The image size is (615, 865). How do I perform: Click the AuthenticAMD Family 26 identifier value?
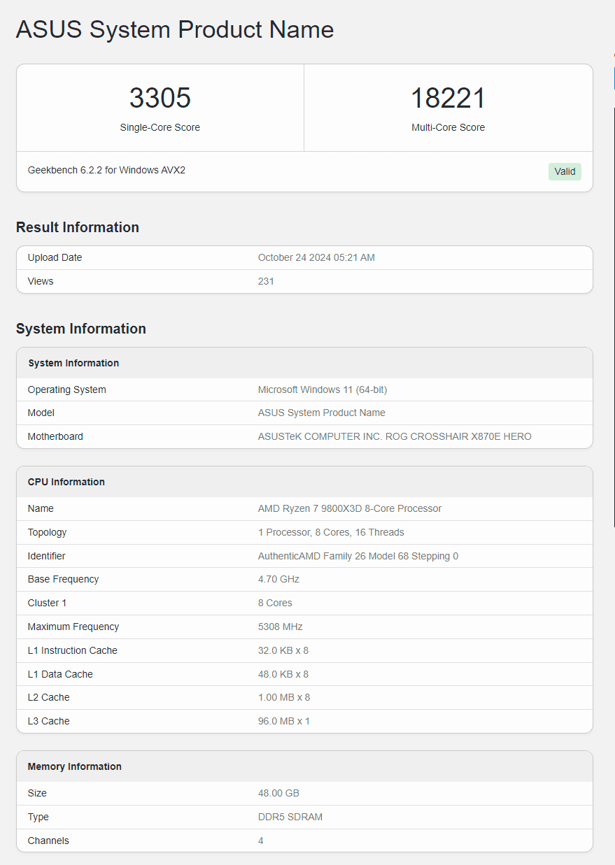[358, 556]
